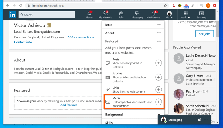Go to the Home nav icon

[89, 15]
